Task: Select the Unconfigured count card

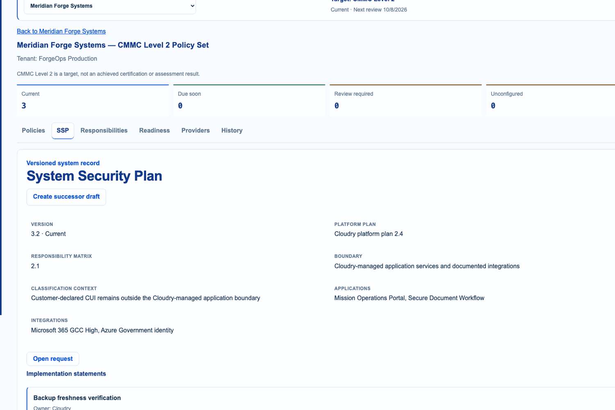Action: [x=551, y=100]
